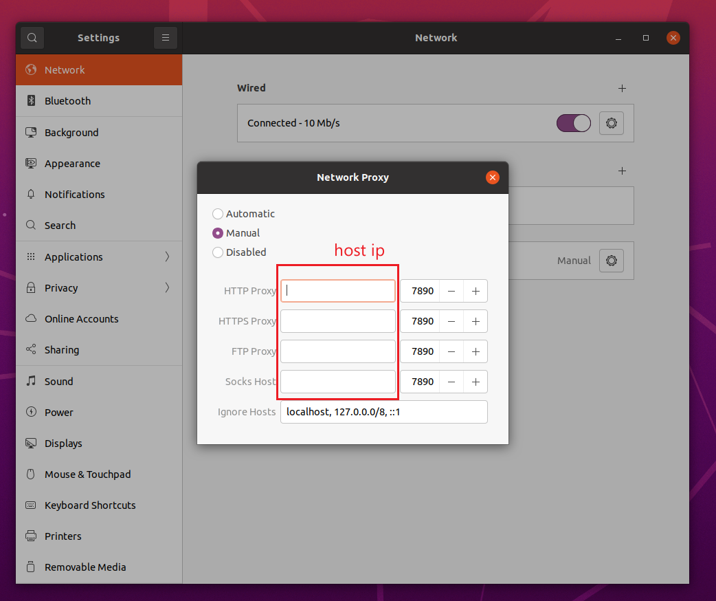
Task: Open the hamburger menu in Settings header
Action: [x=166, y=38]
